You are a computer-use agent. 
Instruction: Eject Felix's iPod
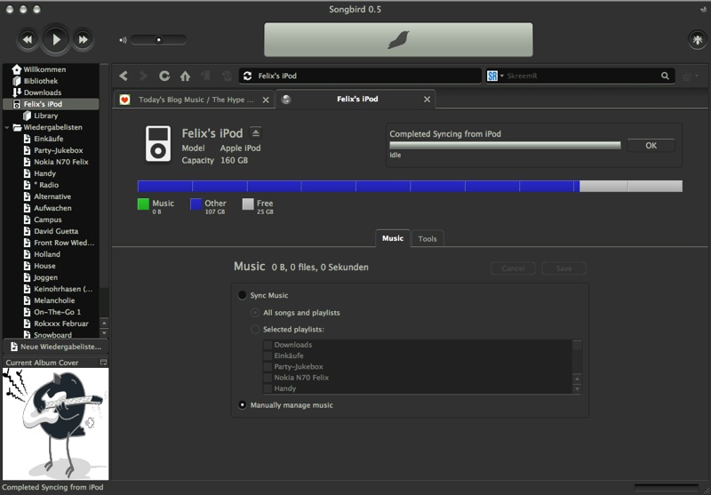[x=256, y=132]
